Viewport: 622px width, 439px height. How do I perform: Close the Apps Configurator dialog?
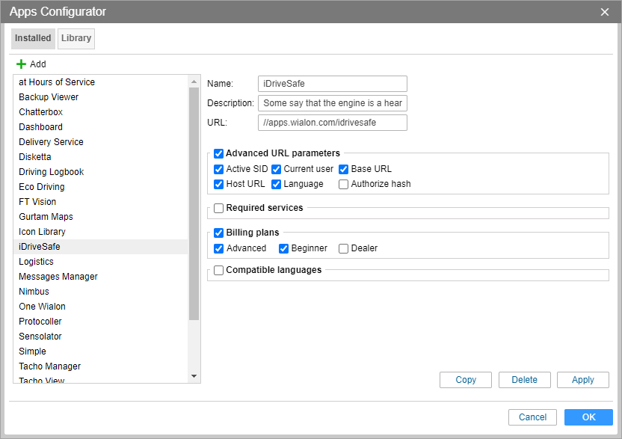click(605, 12)
